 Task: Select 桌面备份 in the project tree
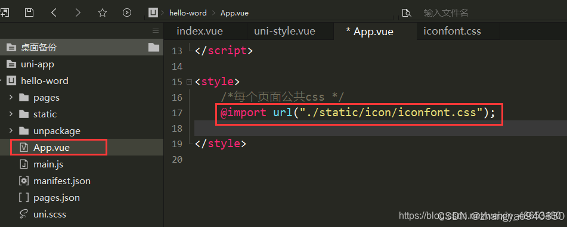click(39, 47)
